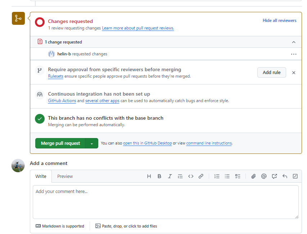Apply bold formatting in comment toolbar
The image size is (307, 234).
(x=159, y=176)
